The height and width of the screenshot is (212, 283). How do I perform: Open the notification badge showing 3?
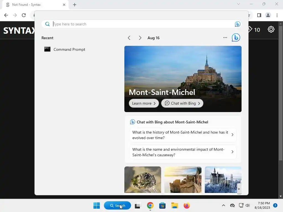pos(275,205)
